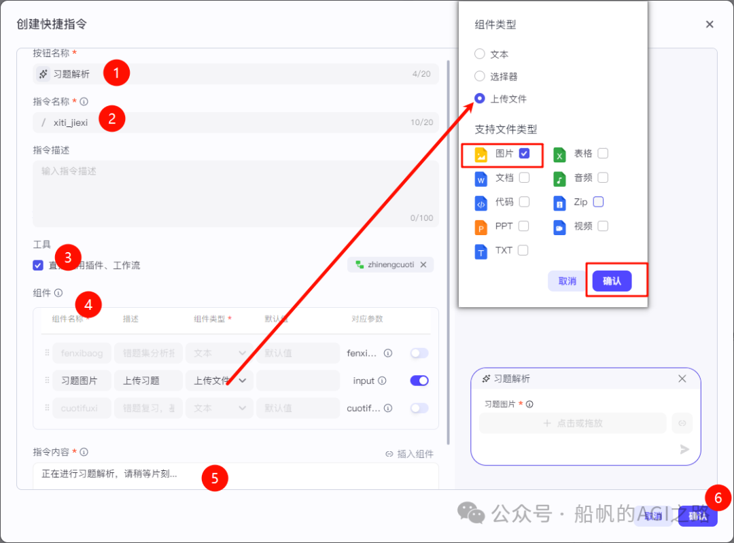The image size is (734, 543).
Task: Open the 上传文件 component type dropdown
Action: (219, 381)
